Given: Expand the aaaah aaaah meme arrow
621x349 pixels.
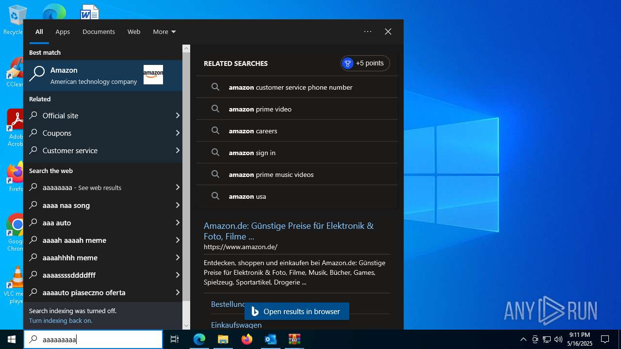Looking at the screenshot, I should 178,240.
